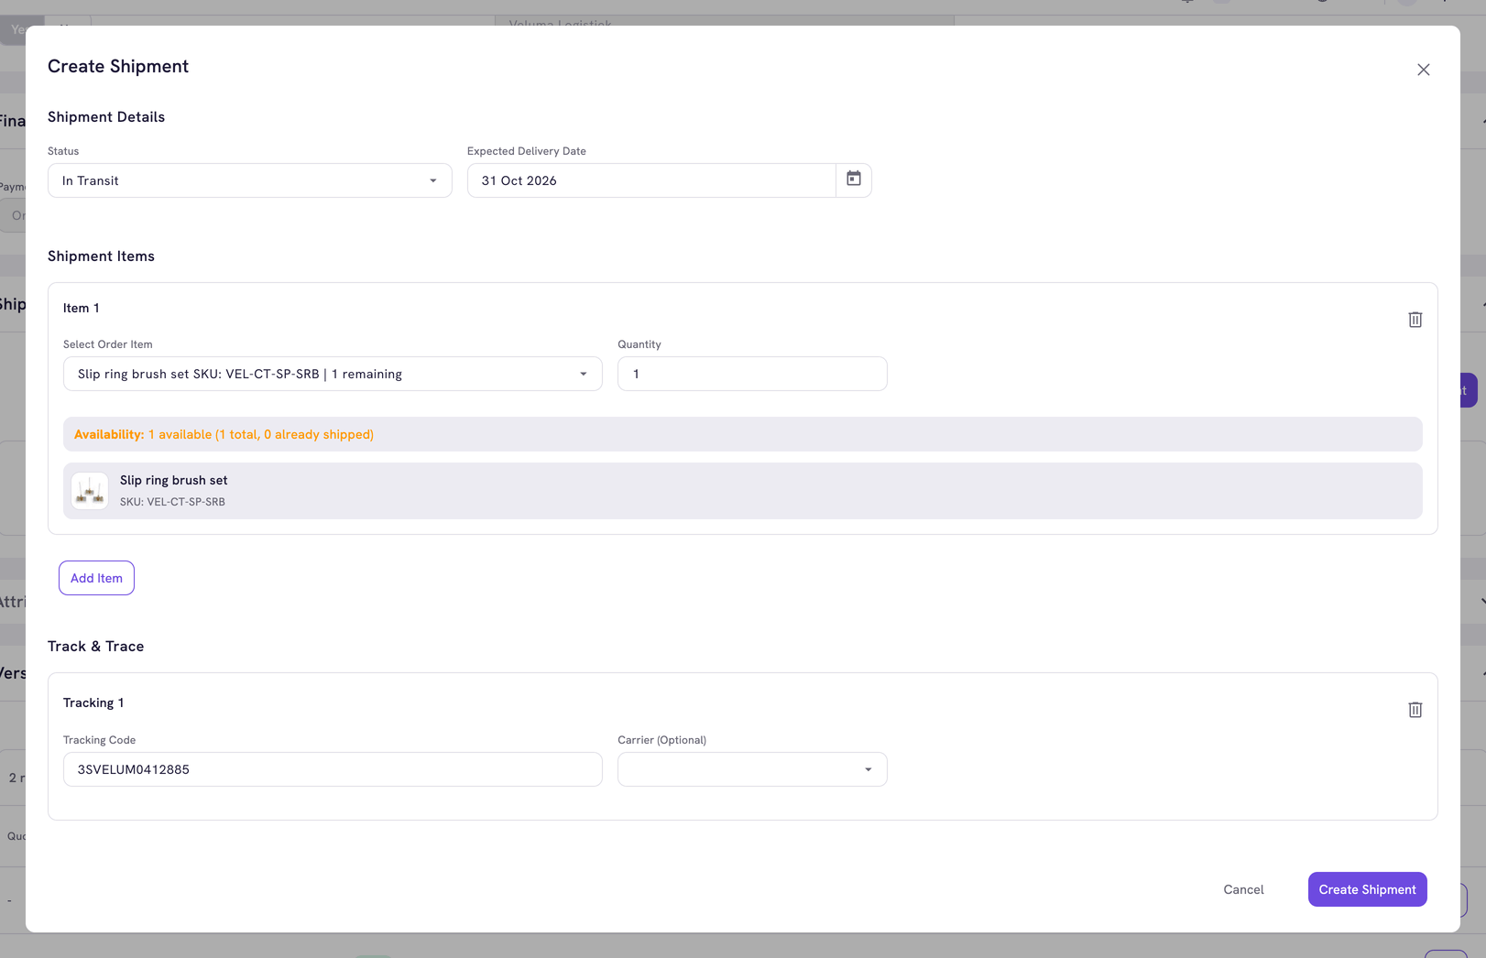1486x958 pixels.
Task: Click the Slip ring brush set product name
Action: (173, 480)
